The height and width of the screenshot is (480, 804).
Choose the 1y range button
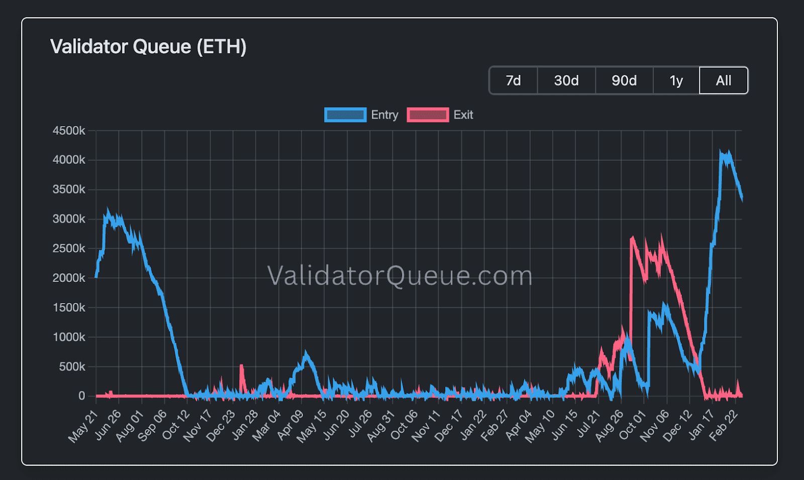coord(676,80)
